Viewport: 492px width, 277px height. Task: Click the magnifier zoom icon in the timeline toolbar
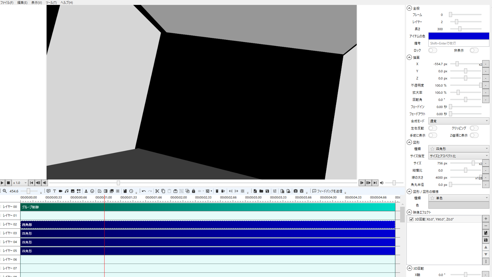point(5,191)
